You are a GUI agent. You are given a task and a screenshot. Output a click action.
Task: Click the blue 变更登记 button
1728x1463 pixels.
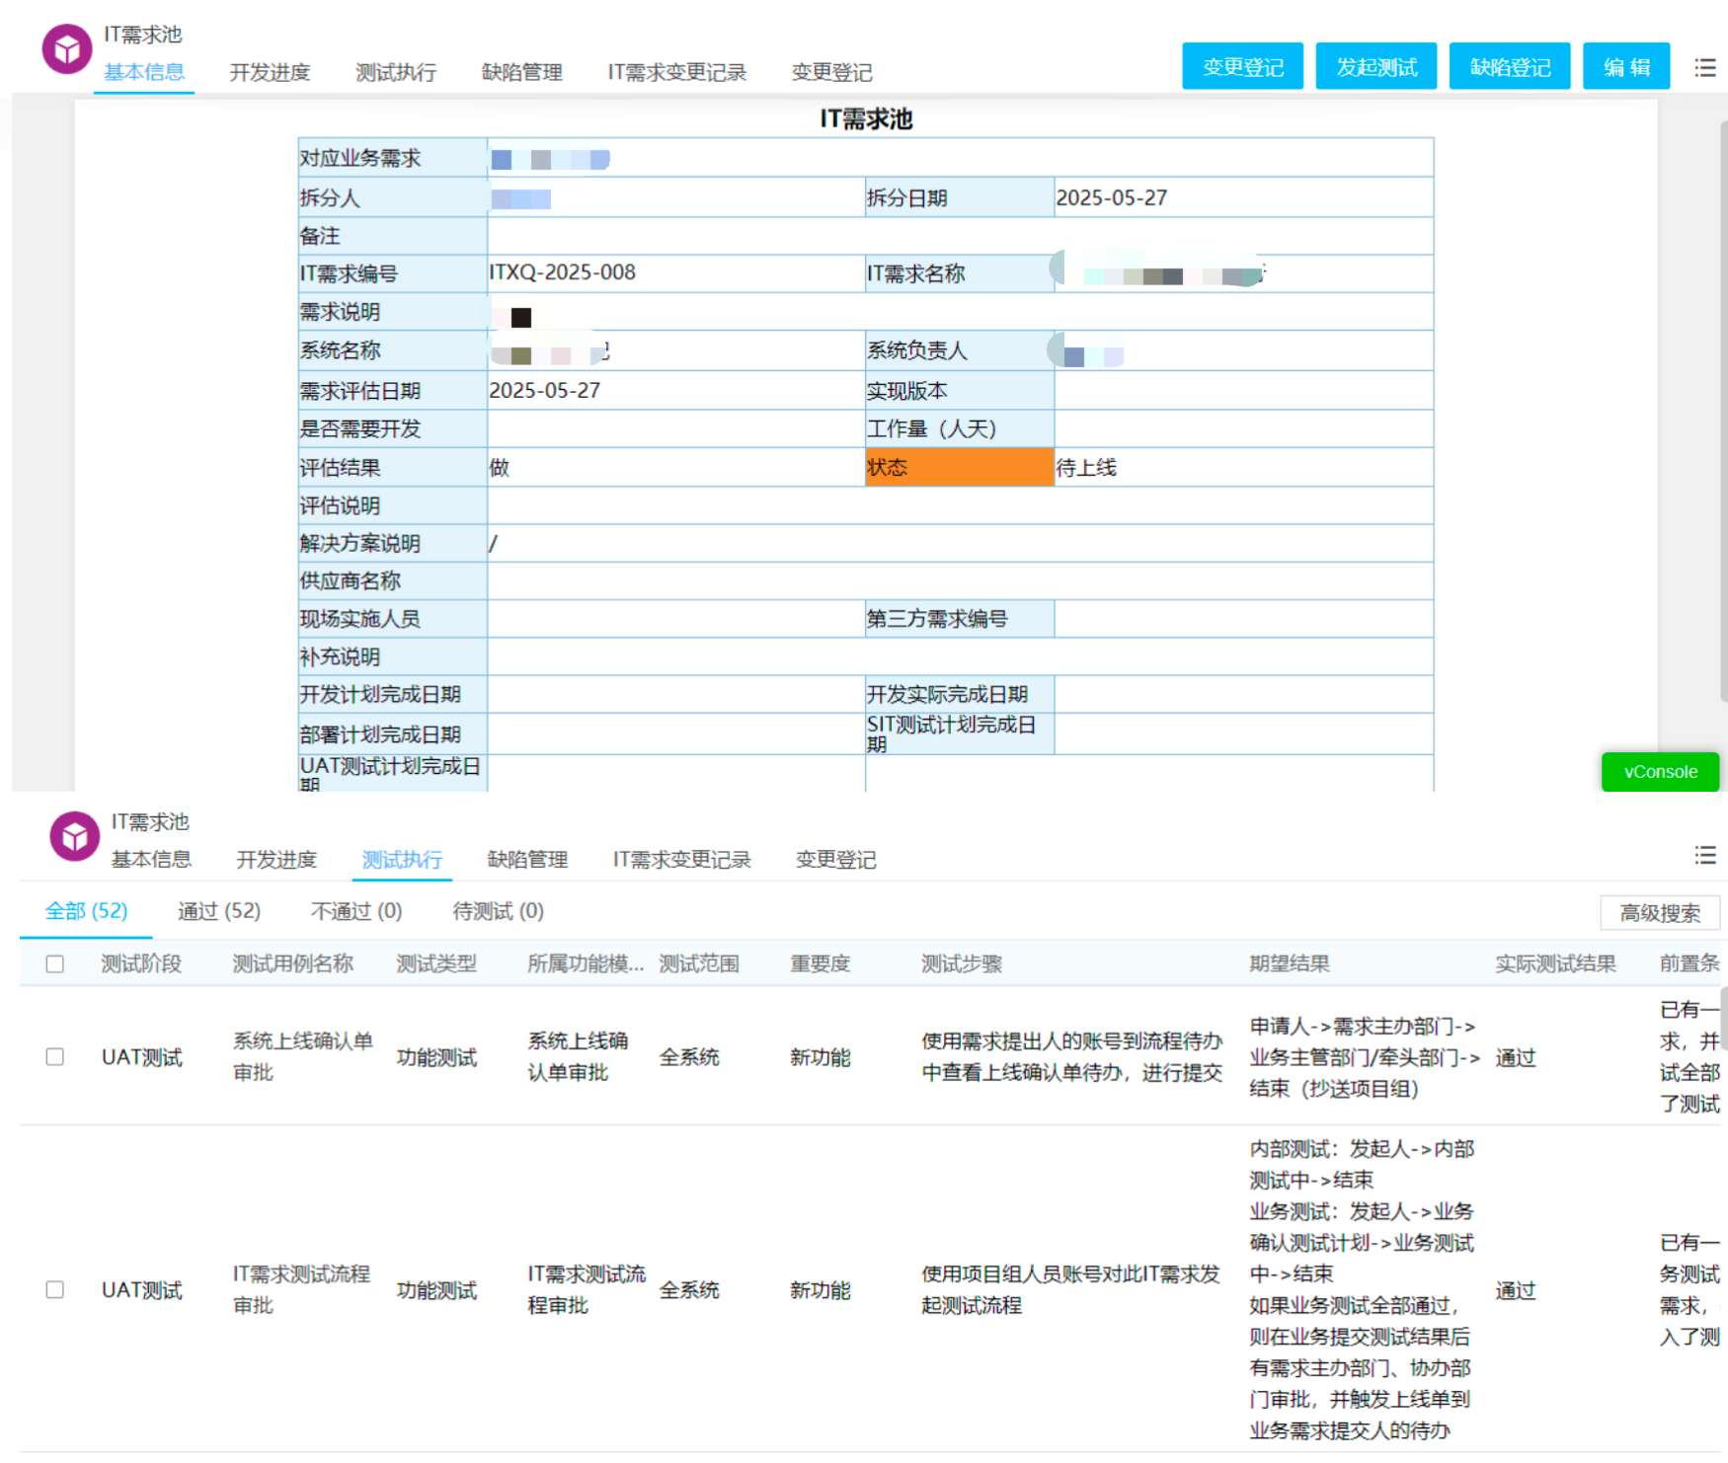pyautogui.click(x=1243, y=66)
